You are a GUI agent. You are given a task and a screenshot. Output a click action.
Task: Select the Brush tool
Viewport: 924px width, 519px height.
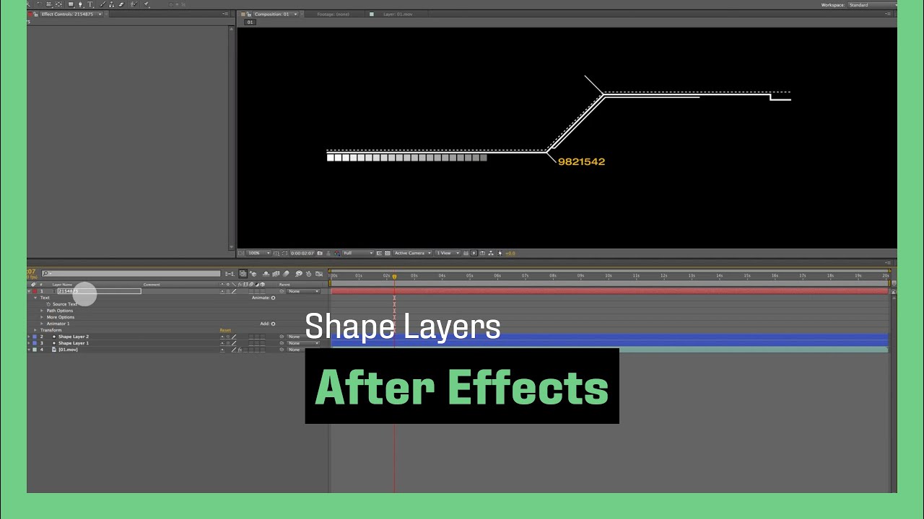103,4
